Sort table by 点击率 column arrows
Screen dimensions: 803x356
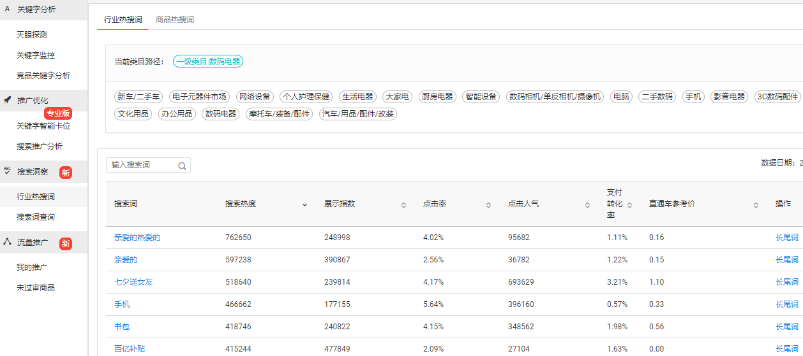(488, 204)
